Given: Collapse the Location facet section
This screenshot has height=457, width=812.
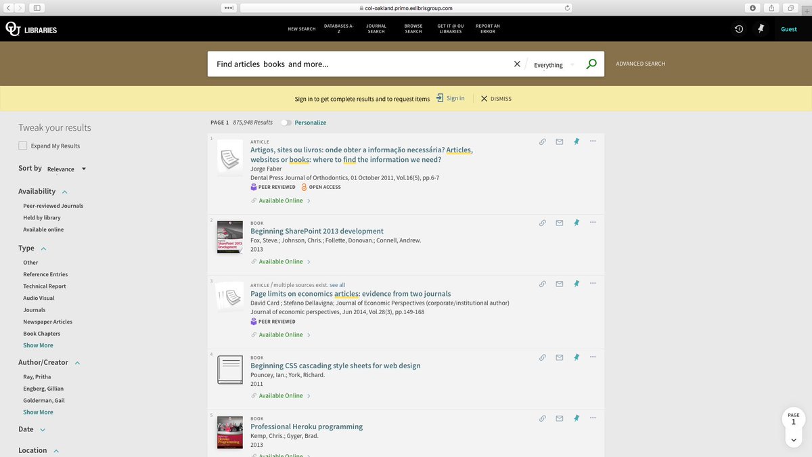Looking at the screenshot, I should [x=56, y=451].
